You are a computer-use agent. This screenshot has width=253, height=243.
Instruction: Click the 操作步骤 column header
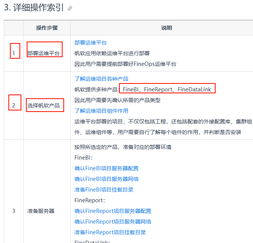[47, 28]
